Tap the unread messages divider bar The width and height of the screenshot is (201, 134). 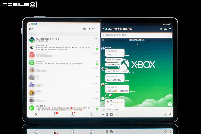coord(136,40)
